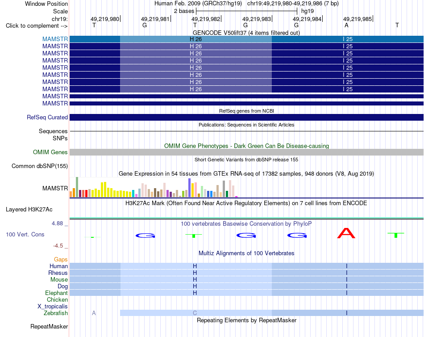
Task: Open '100 vertebrates Basewise Conservation by PhyloP' title
Action: 246,224
